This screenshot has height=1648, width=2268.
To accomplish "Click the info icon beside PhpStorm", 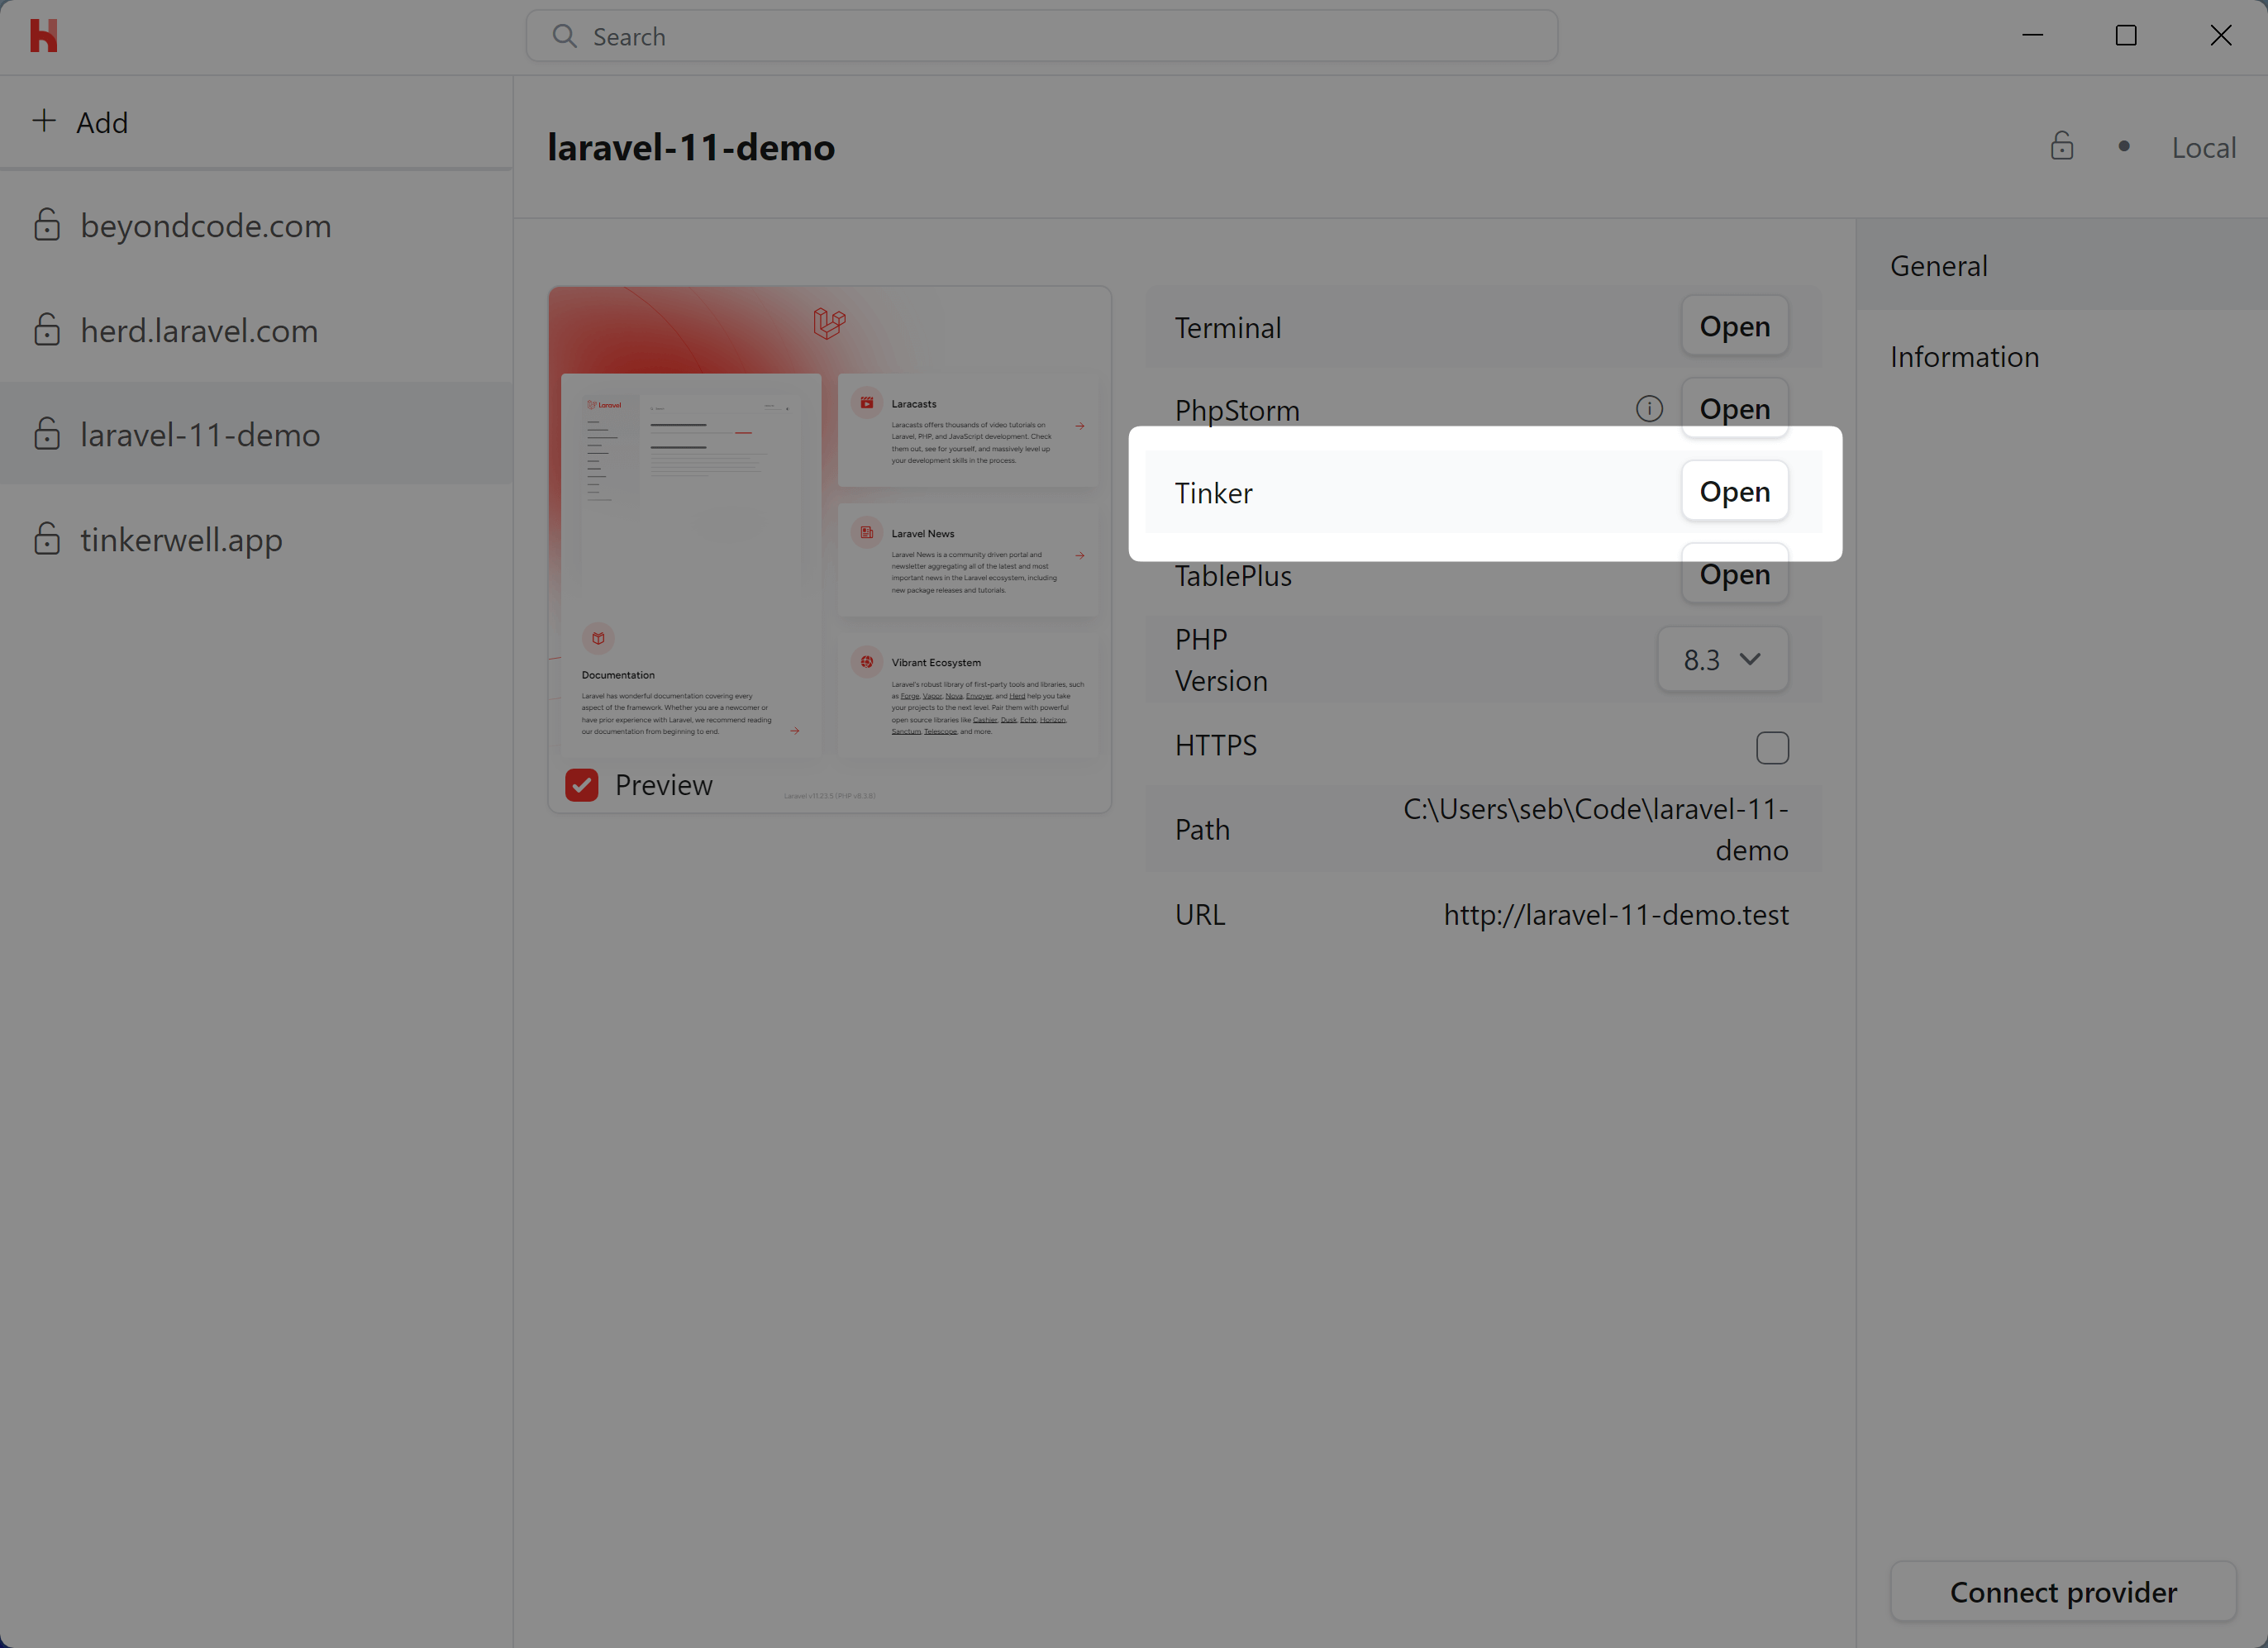I will click(1649, 408).
